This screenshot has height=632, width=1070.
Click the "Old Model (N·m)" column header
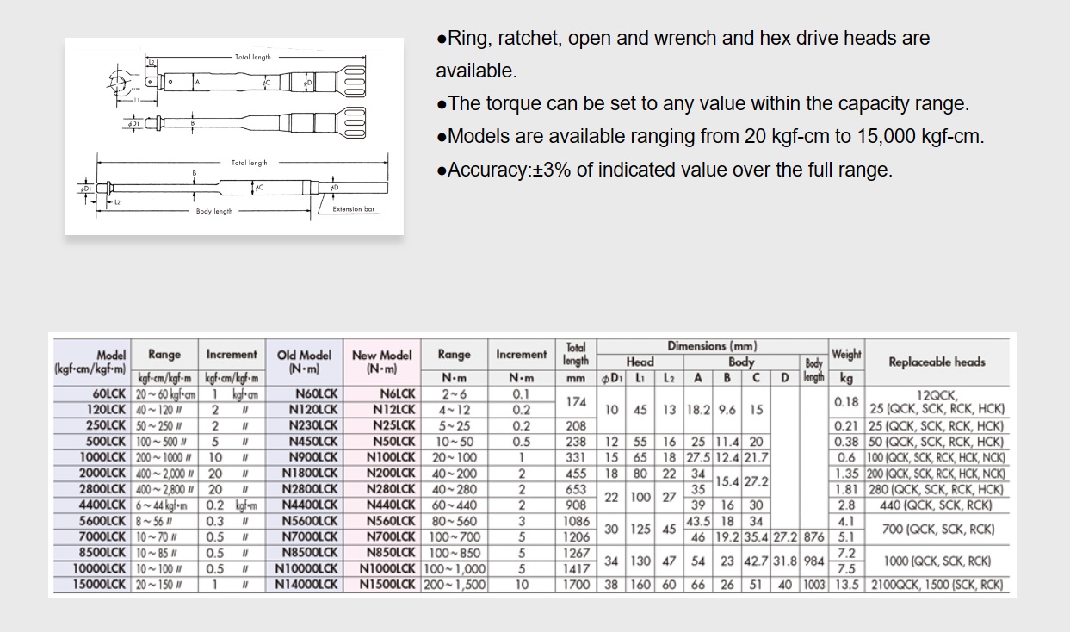coord(304,362)
